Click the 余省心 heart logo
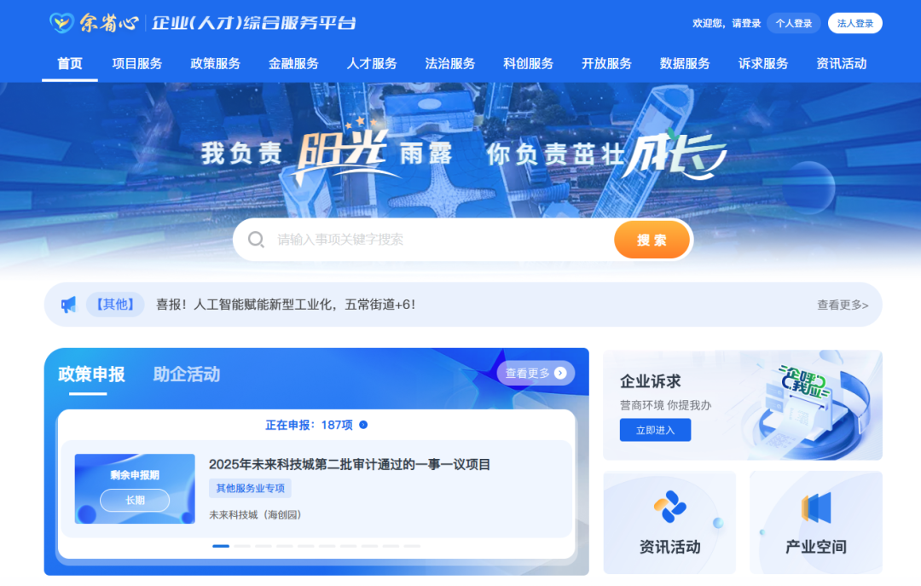This screenshot has width=921, height=586. (61, 23)
